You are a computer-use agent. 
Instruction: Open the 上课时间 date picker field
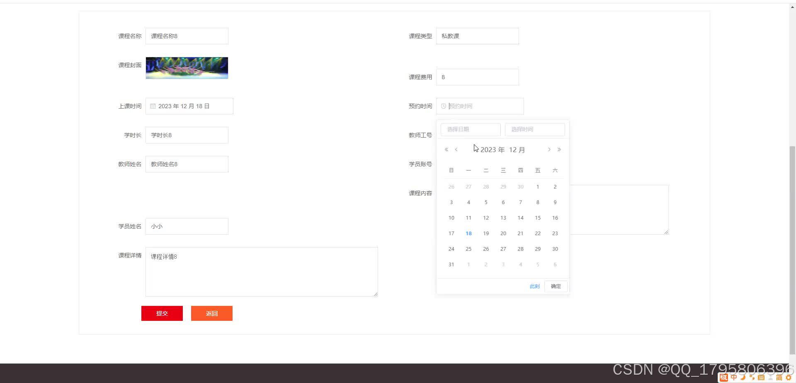point(189,106)
